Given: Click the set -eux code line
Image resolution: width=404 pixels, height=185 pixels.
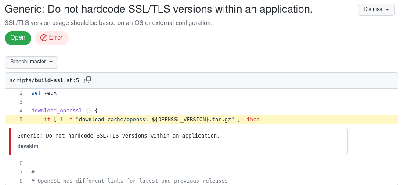Looking at the screenshot, I should pyautogui.click(x=44, y=93).
